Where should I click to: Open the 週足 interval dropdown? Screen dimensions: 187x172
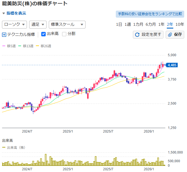pos(38,25)
